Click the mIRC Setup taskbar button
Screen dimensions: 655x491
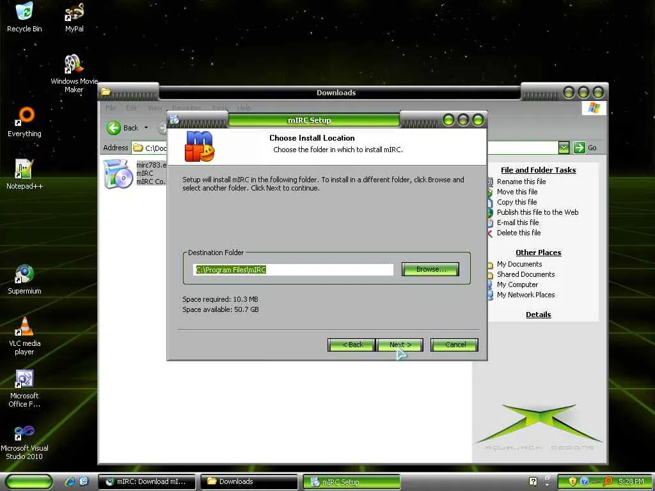(351, 482)
